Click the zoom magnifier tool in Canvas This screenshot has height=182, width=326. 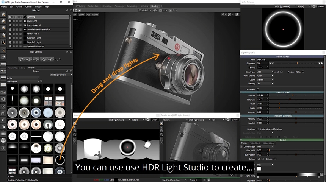[75, 135]
